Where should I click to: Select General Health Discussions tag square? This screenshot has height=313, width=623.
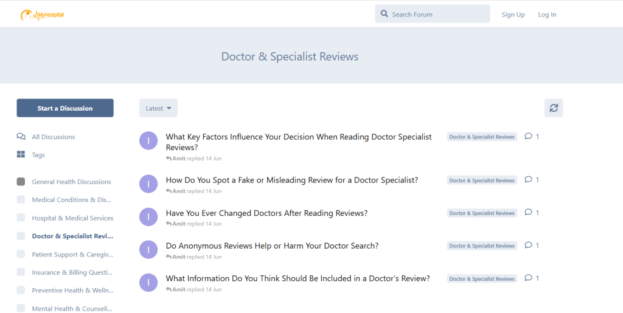pyautogui.click(x=21, y=182)
